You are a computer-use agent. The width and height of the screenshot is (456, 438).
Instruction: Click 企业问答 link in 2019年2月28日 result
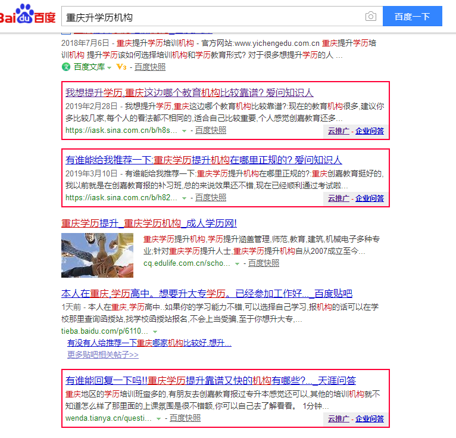coord(369,131)
